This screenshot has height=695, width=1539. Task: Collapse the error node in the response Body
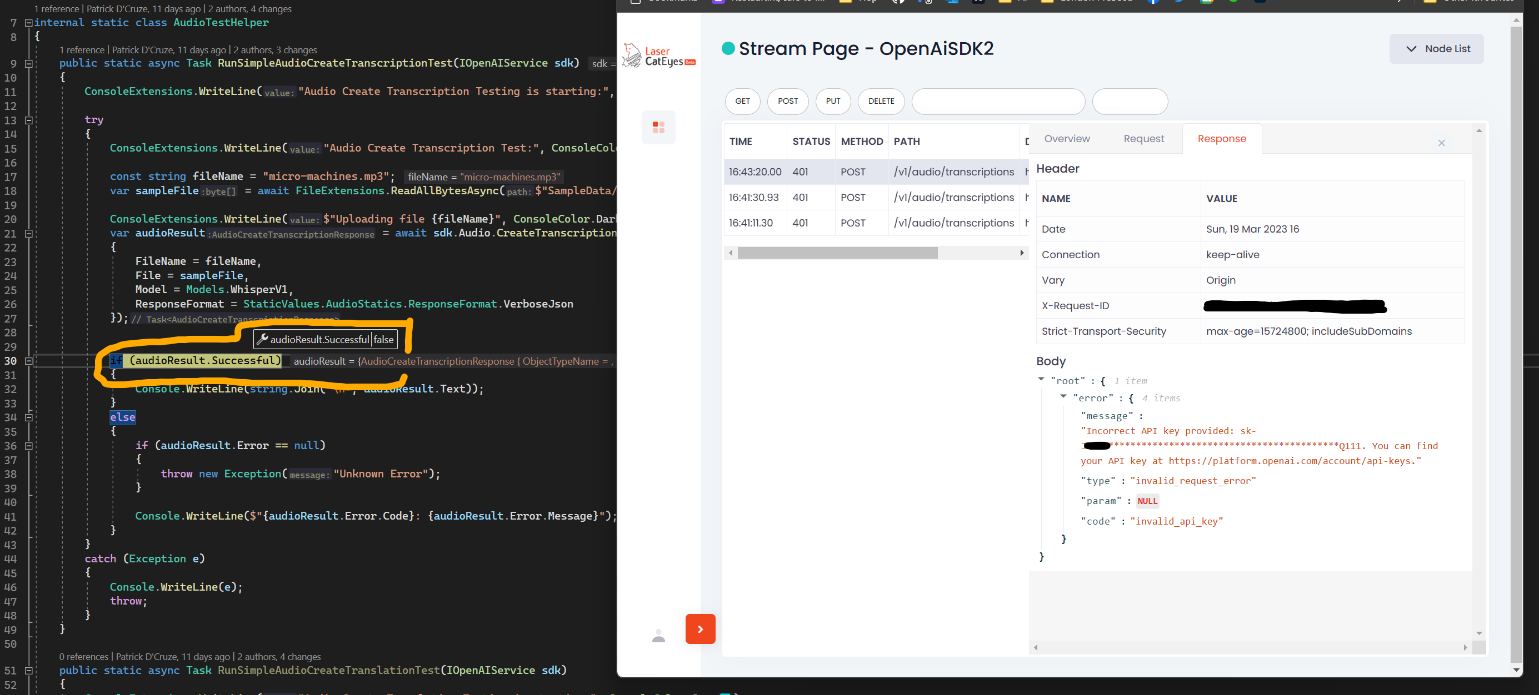tap(1063, 397)
